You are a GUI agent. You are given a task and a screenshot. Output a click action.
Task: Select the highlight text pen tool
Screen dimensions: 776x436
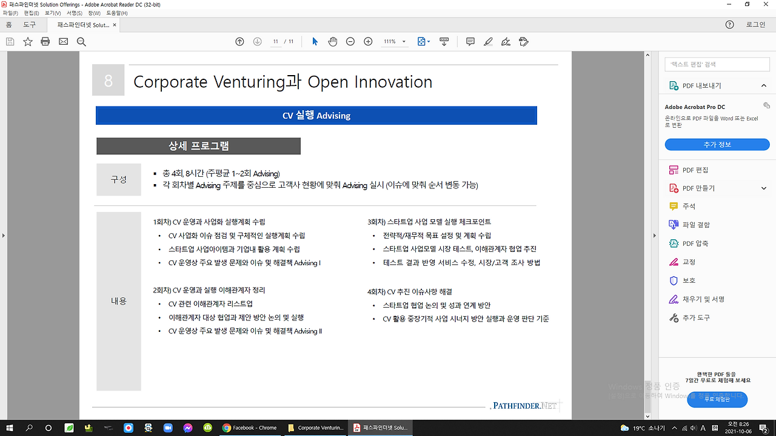(x=488, y=42)
